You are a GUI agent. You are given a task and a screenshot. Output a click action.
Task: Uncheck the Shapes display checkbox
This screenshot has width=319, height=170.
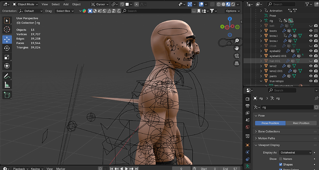(x=281, y=164)
